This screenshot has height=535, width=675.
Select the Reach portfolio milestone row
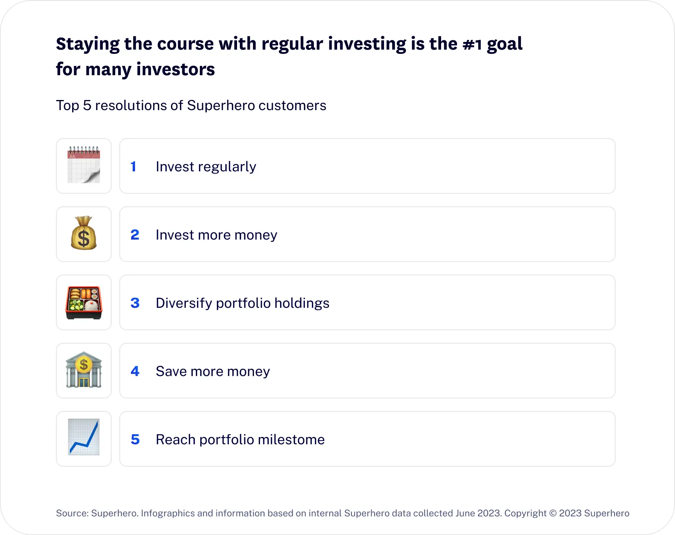[367, 439]
